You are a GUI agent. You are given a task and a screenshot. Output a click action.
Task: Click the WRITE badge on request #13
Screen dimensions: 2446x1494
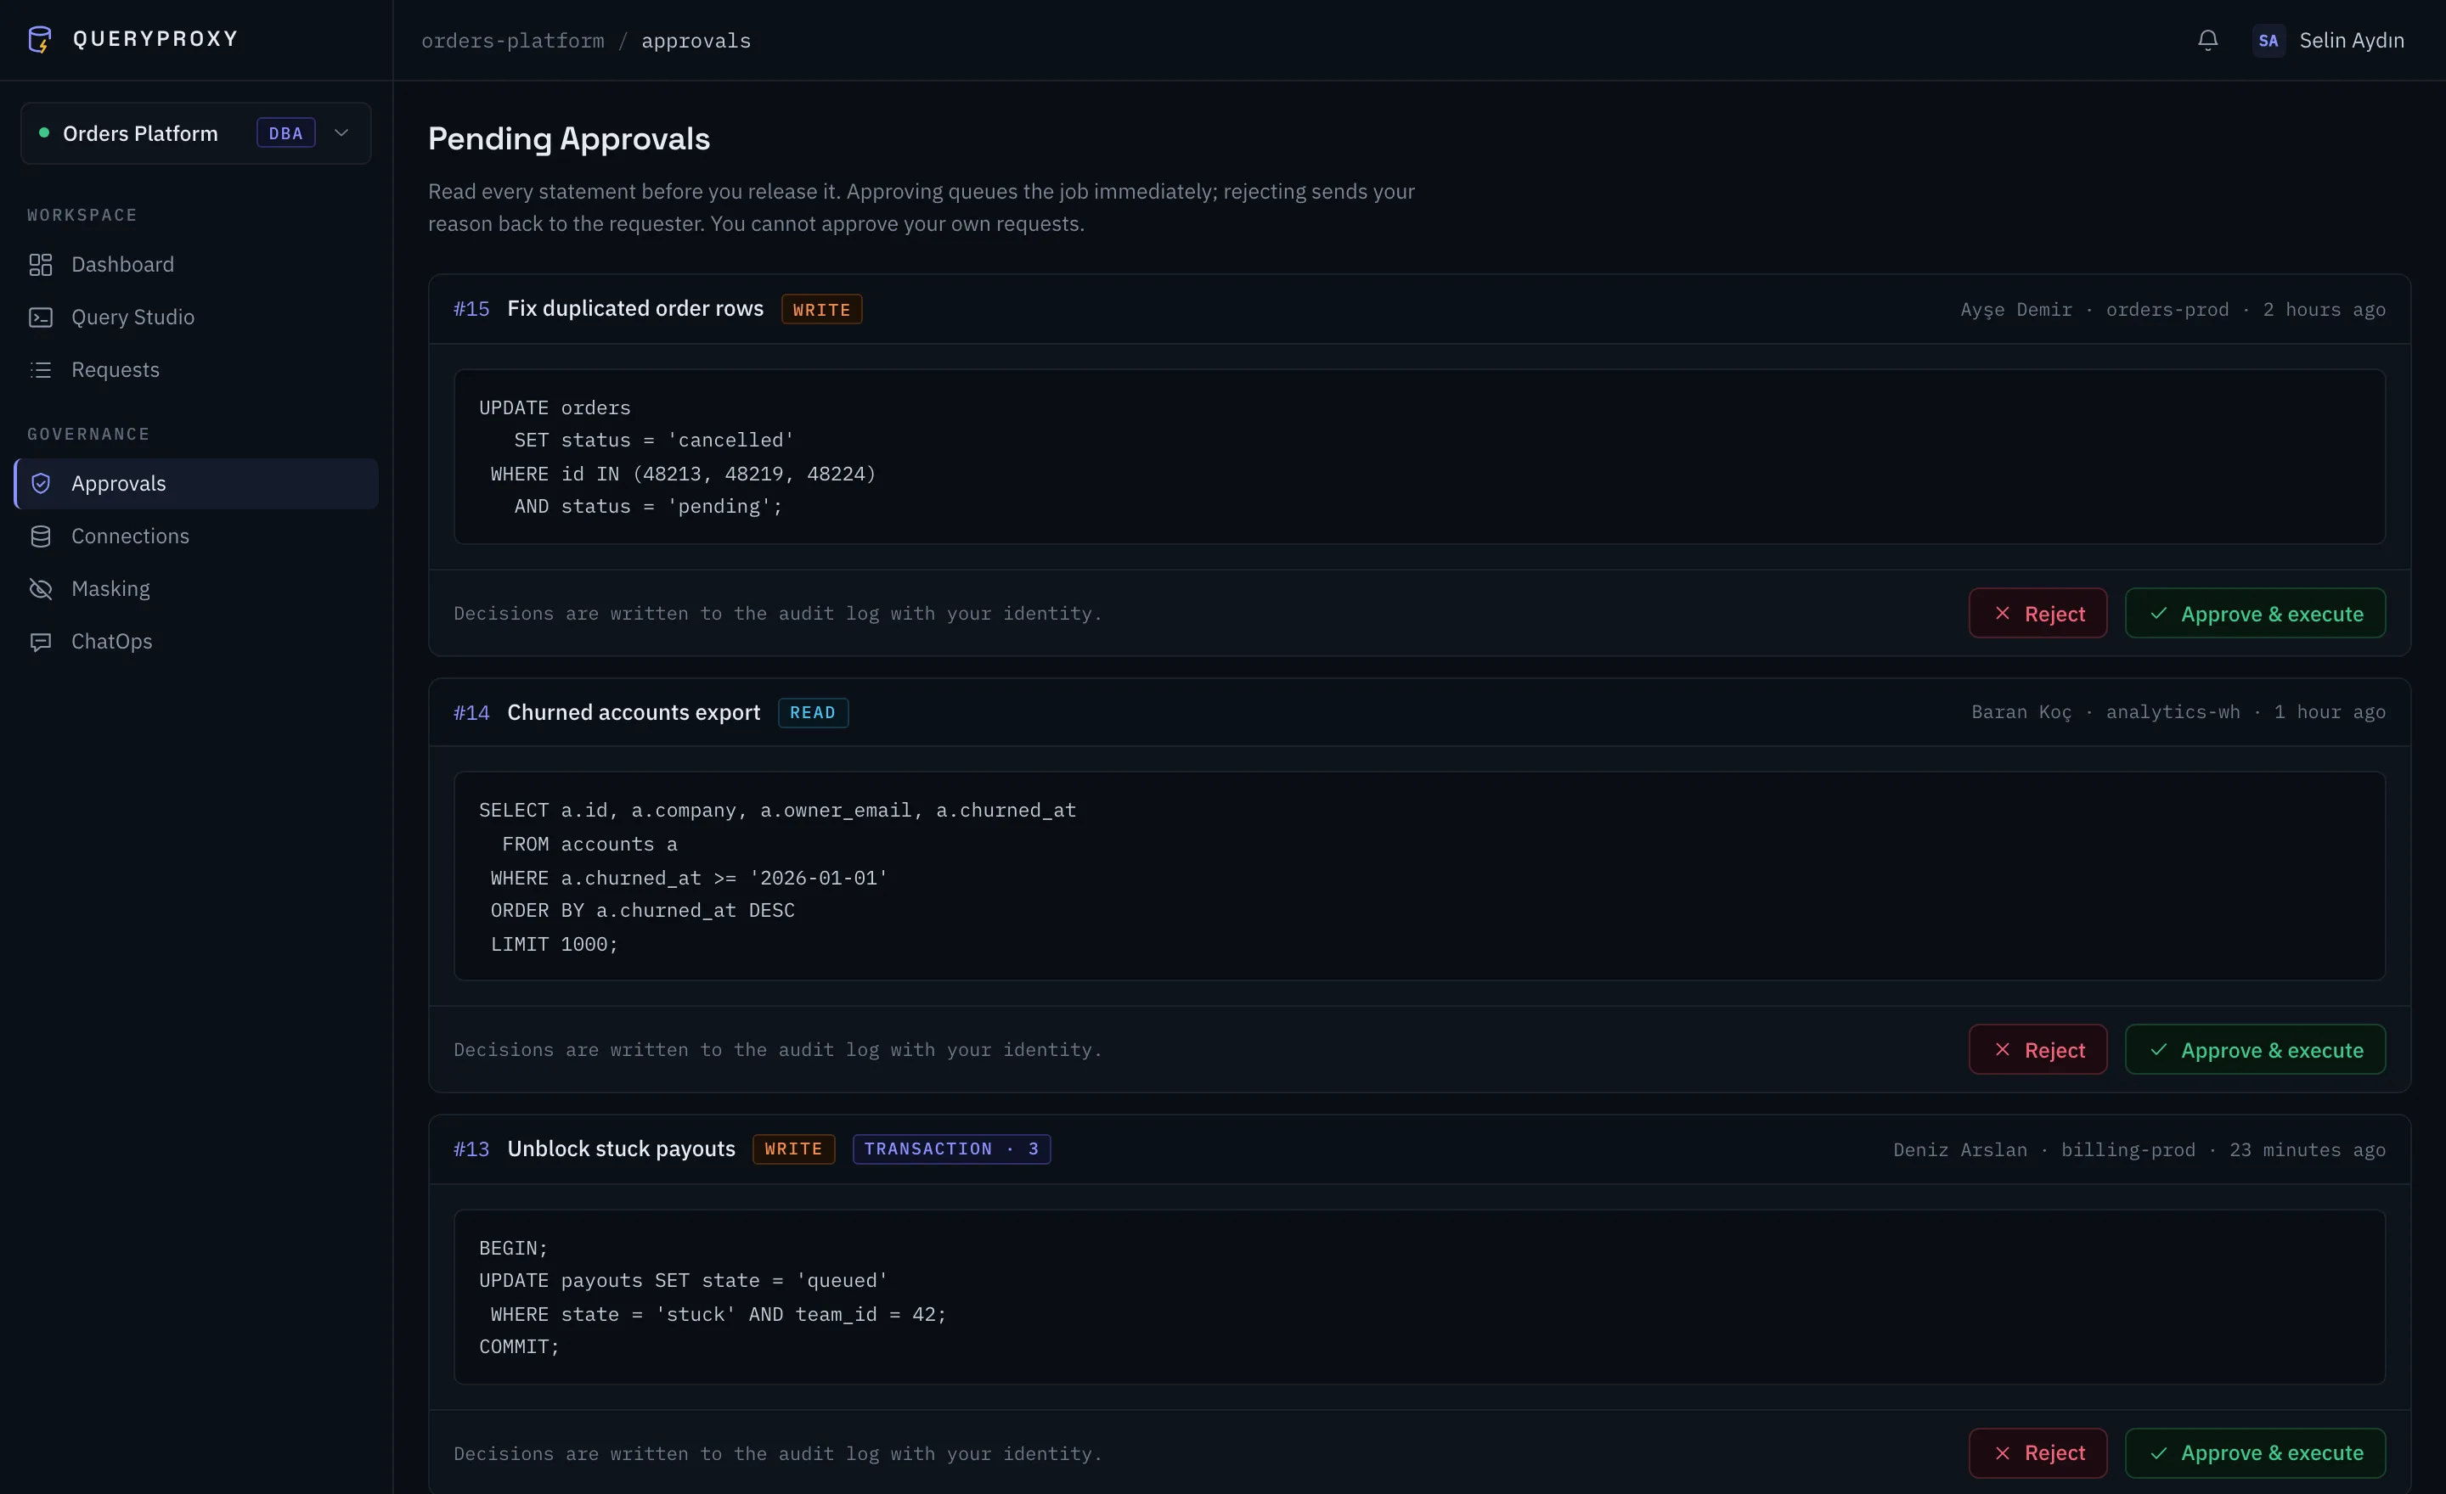click(793, 1149)
